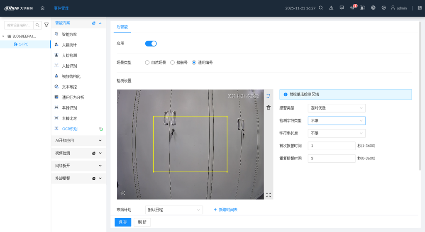Click the 保存 save button
The image size is (425, 232).
[123, 222]
